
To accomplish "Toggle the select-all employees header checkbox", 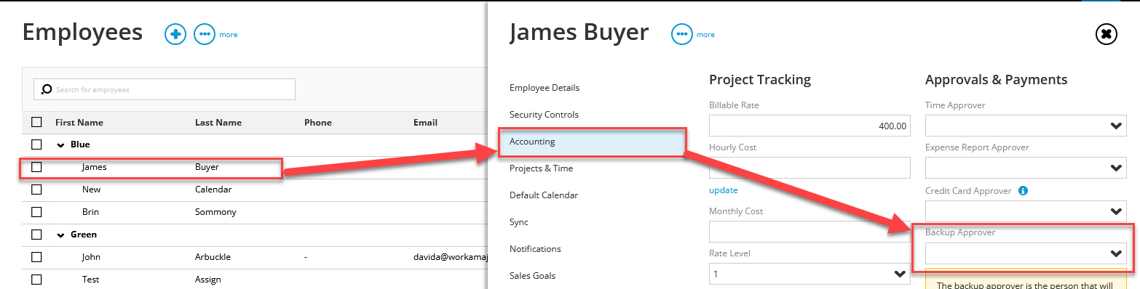I will 36,122.
